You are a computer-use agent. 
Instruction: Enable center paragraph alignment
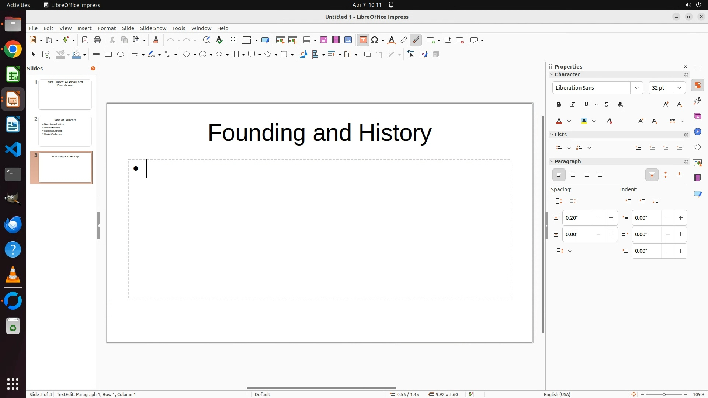(x=573, y=175)
